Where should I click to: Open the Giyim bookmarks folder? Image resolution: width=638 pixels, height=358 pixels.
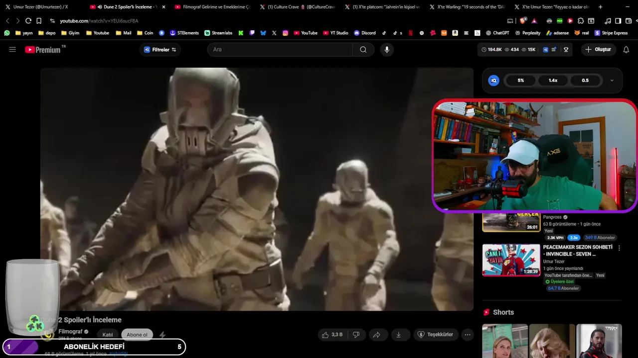[x=70, y=33]
